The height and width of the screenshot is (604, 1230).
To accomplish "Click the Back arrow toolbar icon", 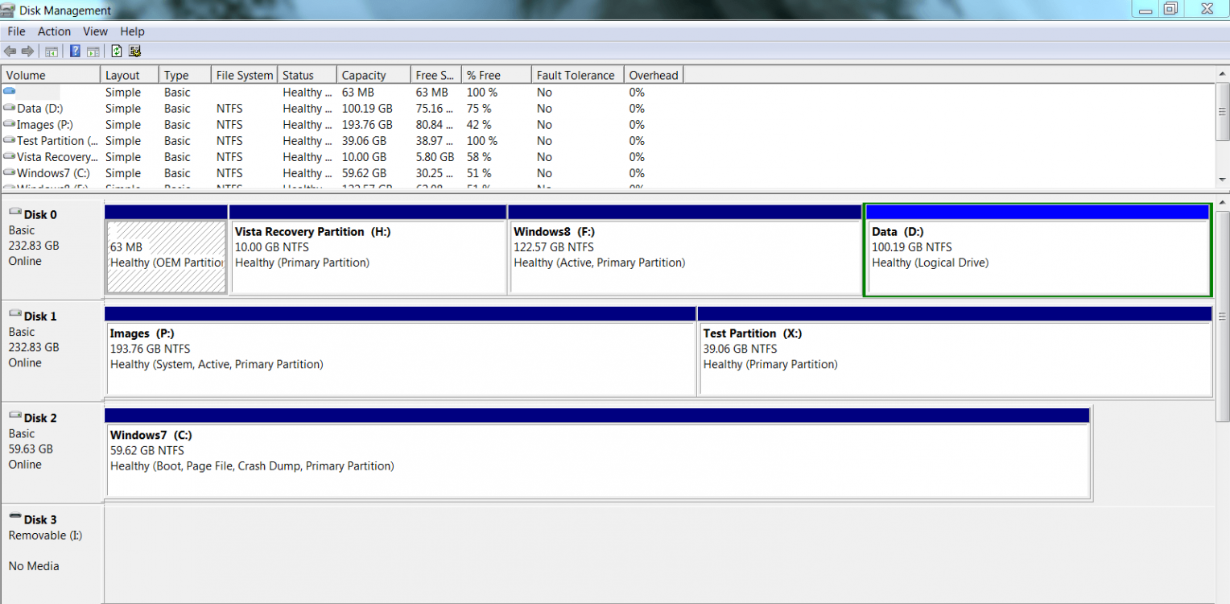I will [x=10, y=52].
